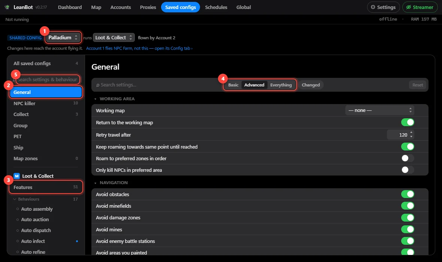
Task: Select the Saved configs tab
Action: click(181, 7)
